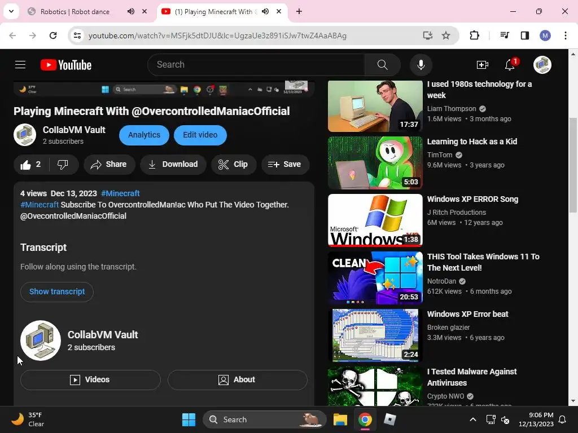Screen dimensions: 578x433
Task: Focus the YouTube Search input field
Action: pos(256,65)
